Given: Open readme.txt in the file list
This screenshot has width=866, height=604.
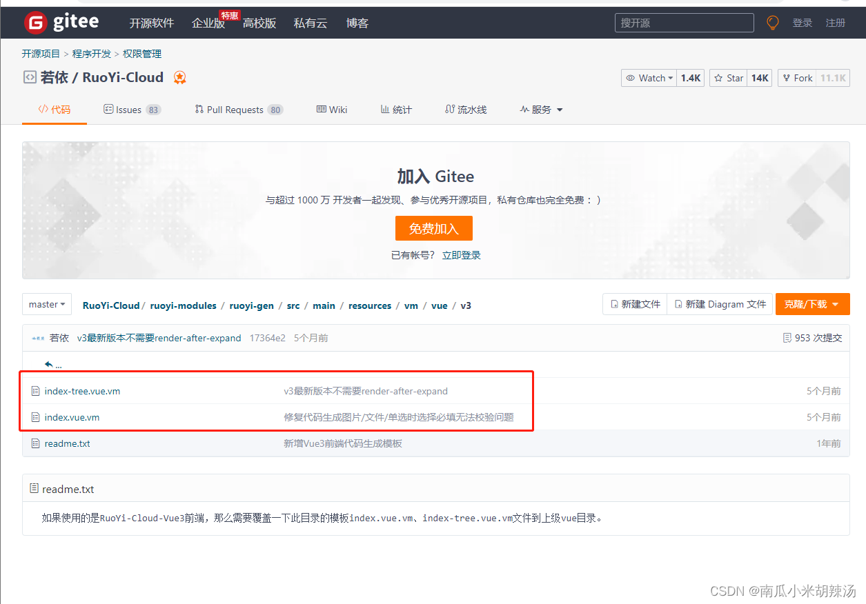Looking at the screenshot, I should tap(68, 443).
